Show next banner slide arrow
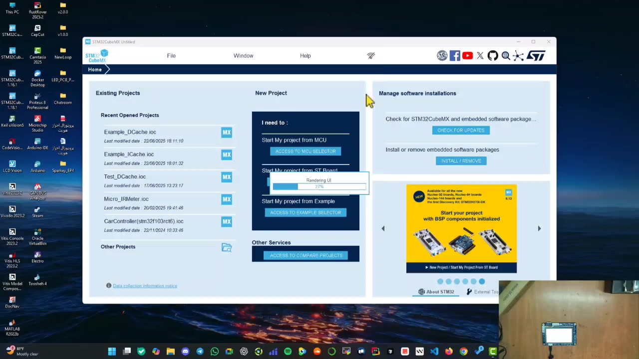Viewport: 639px width, 359px height. pos(539,228)
